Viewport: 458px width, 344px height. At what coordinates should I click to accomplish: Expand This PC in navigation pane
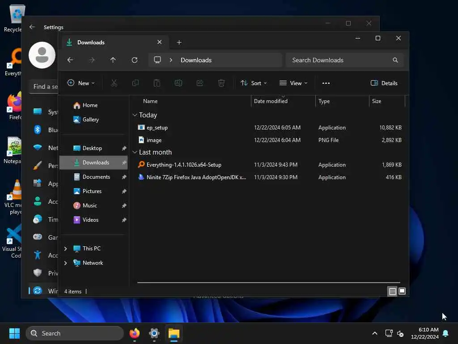click(65, 249)
